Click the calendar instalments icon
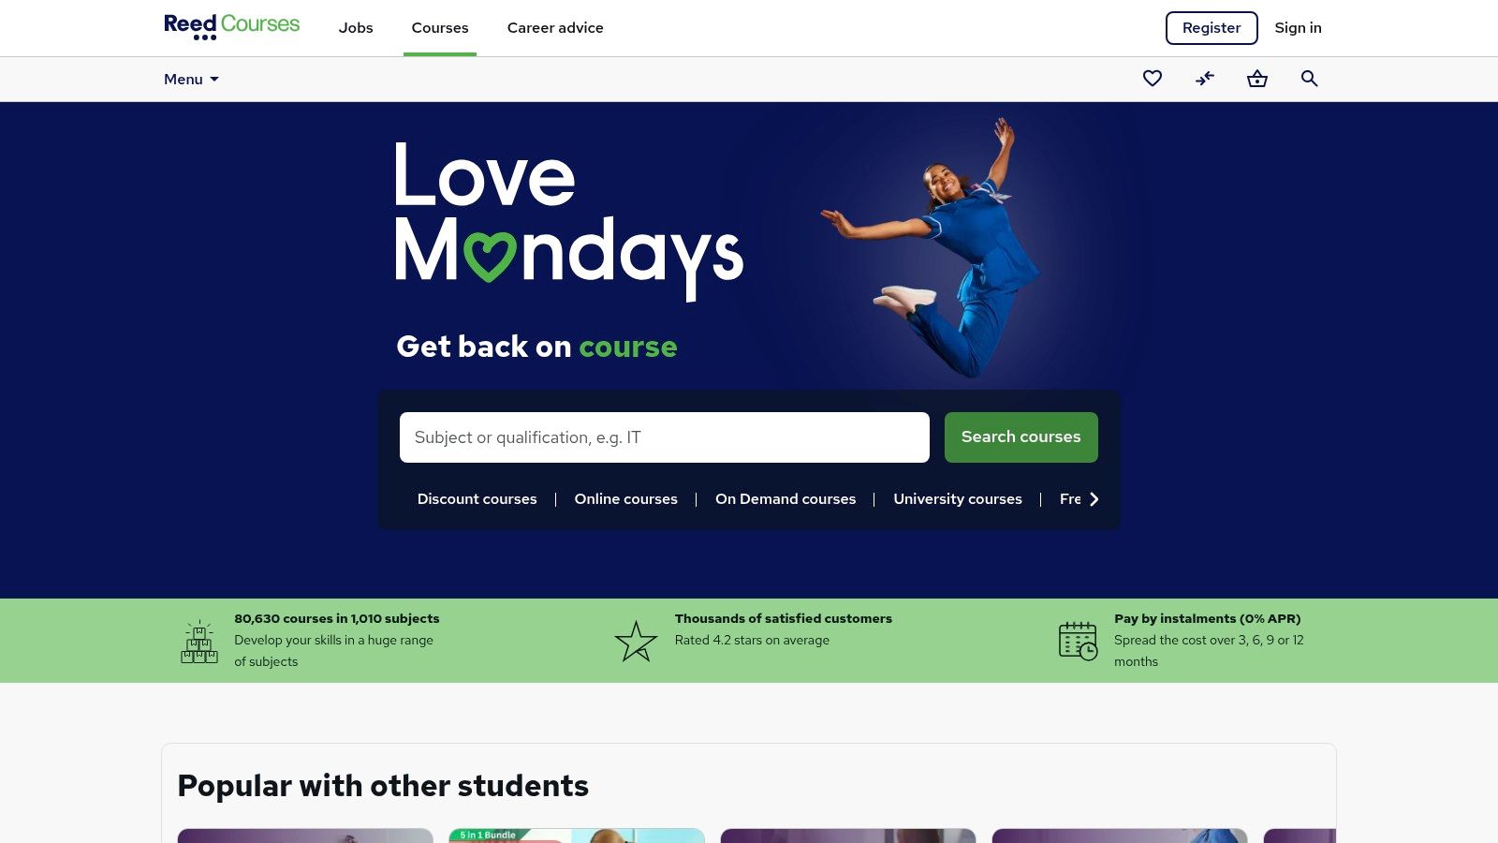This screenshot has width=1498, height=843. (1078, 642)
